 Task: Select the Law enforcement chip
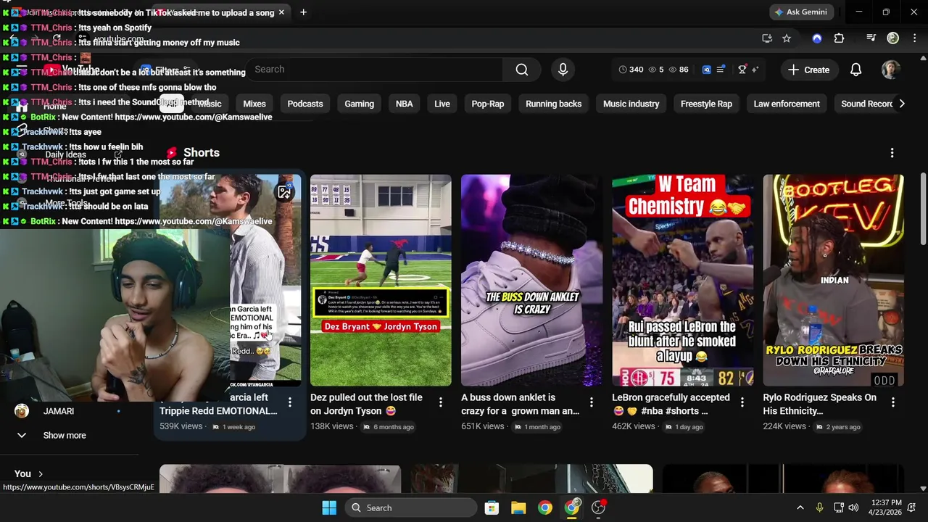pos(787,104)
